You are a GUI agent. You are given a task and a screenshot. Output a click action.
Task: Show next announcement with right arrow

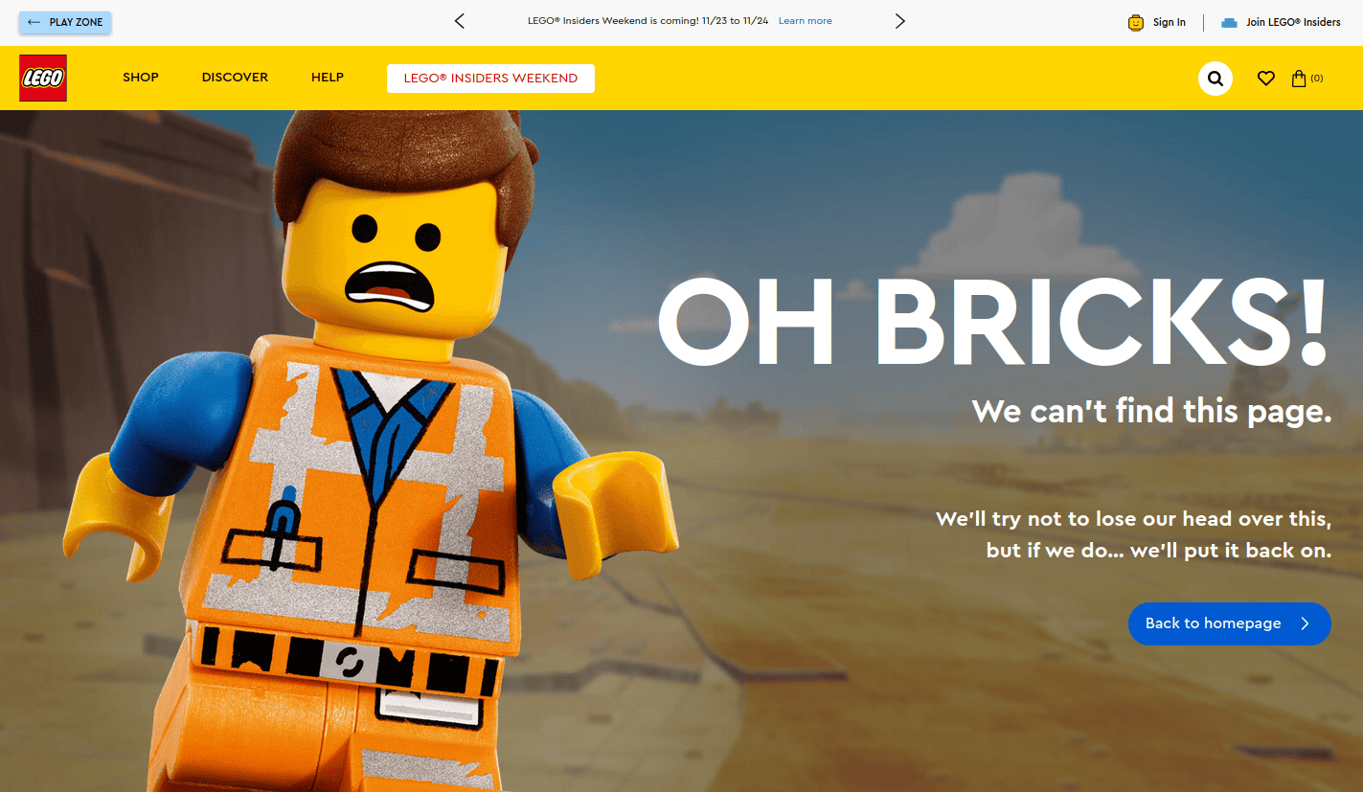[899, 21]
